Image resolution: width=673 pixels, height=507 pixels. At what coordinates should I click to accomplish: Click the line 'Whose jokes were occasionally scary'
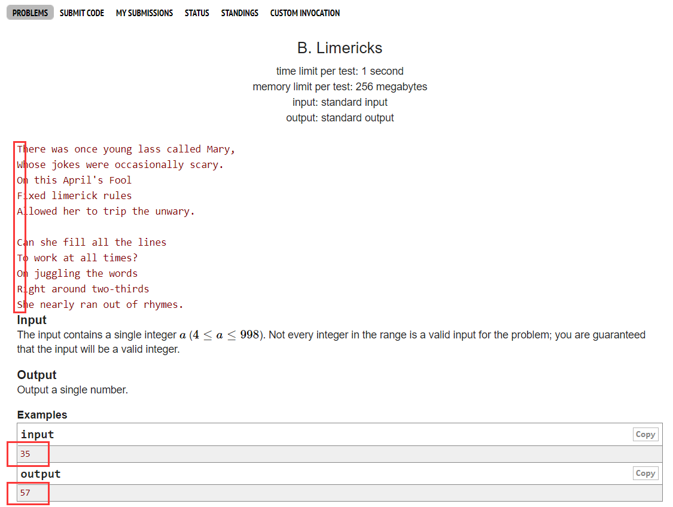pyautogui.click(x=120, y=164)
